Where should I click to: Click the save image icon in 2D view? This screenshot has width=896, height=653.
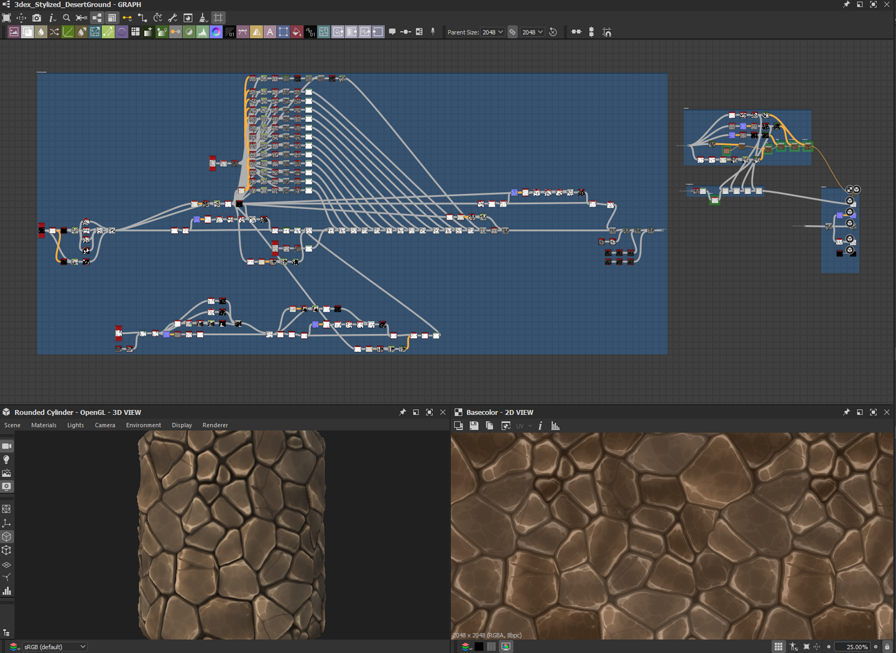pos(474,426)
